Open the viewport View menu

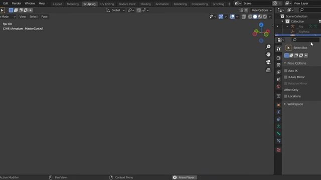tap(23, 16)
